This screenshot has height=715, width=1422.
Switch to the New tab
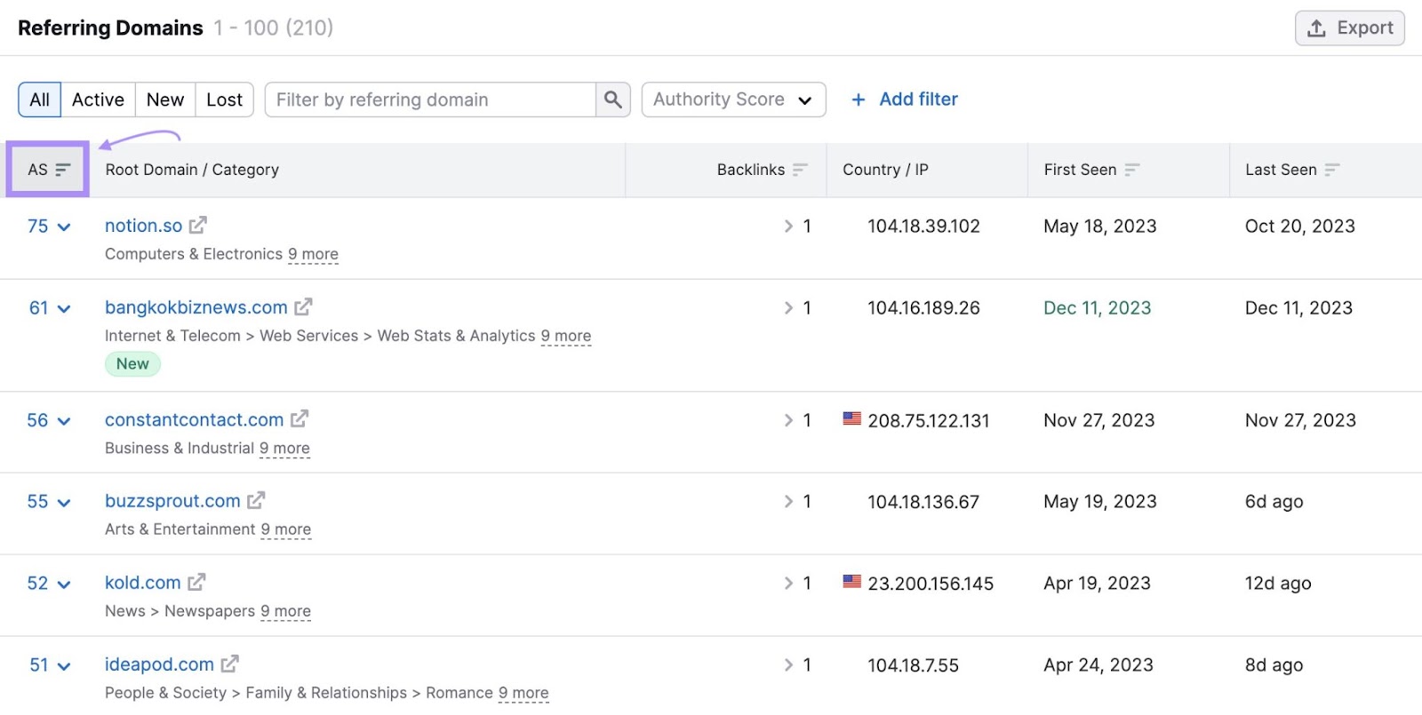tap(165, 99)
